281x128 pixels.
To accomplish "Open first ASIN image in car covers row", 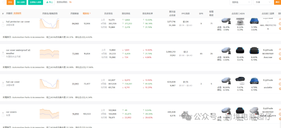I will click(x=226, y=111).
